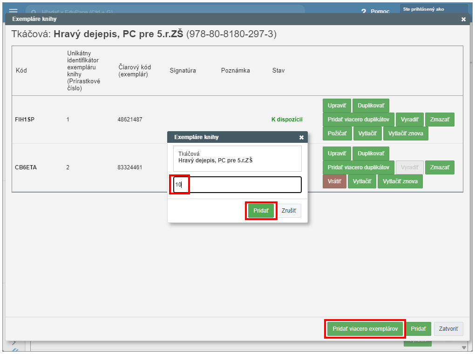This screenshot has width=475, height=354.
Task: Return exemplar CB6ETA using Vrátiť
Action: pyautogui.click(x=334, y=181)
